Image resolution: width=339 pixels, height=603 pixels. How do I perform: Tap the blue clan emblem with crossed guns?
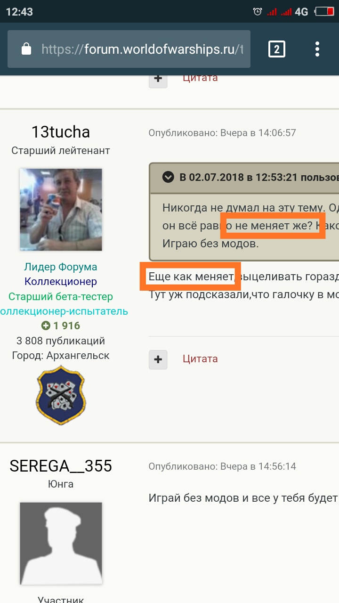[60, 395]
